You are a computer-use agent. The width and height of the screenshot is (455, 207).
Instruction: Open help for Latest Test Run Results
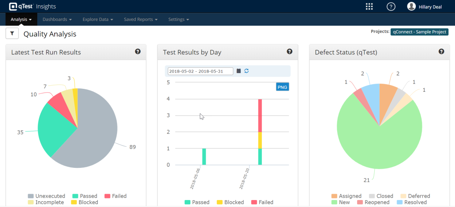pyautogui.click(x=138, y=51)
